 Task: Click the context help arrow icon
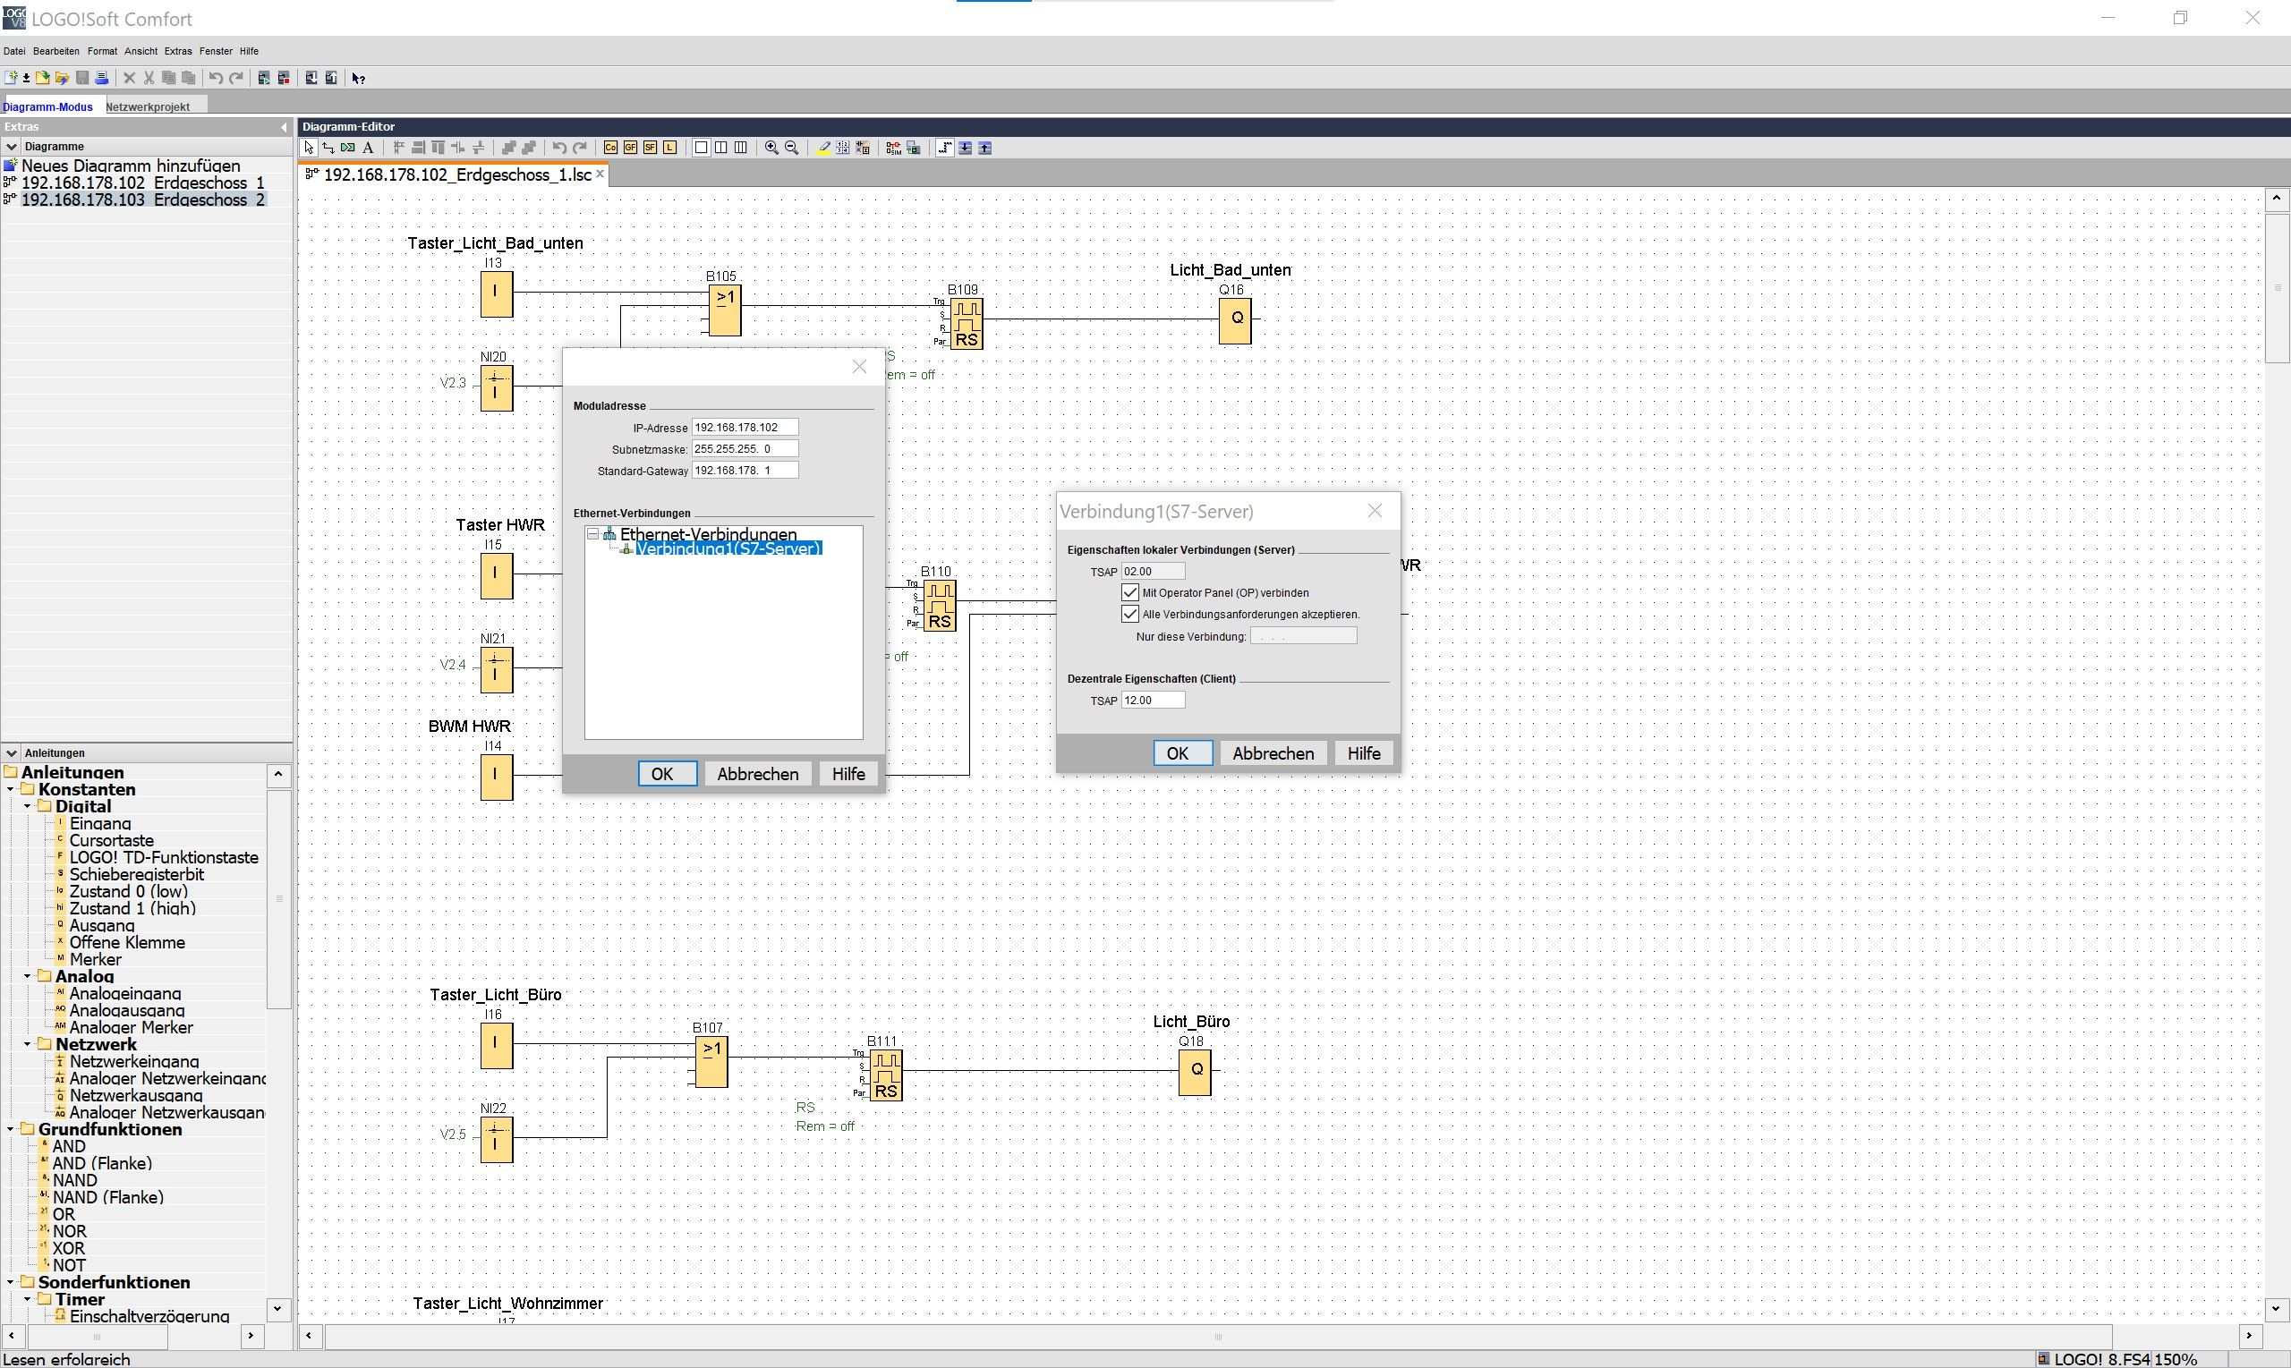coord(359,79)
